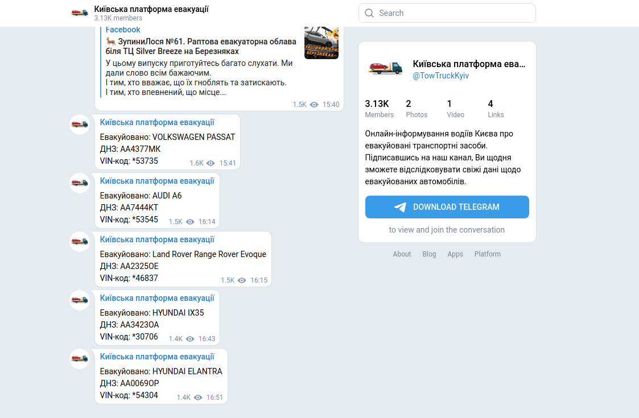Click the DOWNLOAD TELEGRAM button

pyautogui.click(x=447, y=207)
